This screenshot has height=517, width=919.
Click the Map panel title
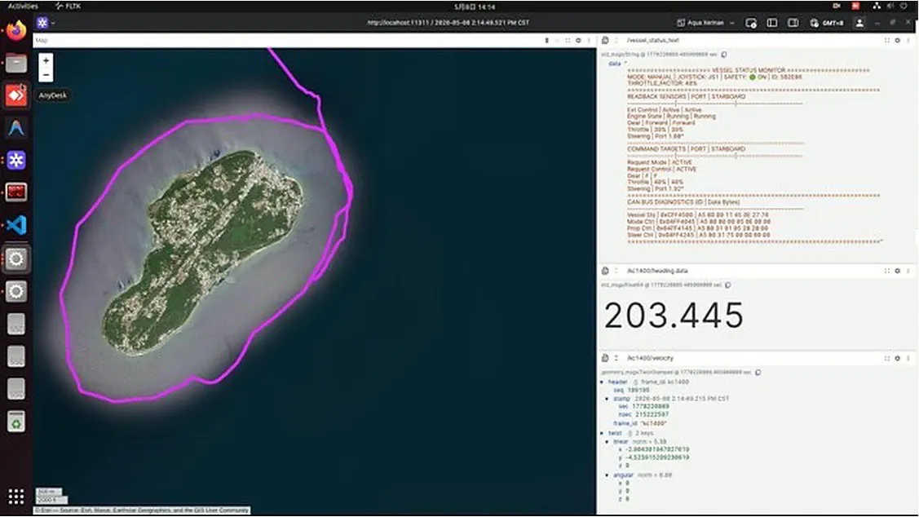tap(41, 41)
